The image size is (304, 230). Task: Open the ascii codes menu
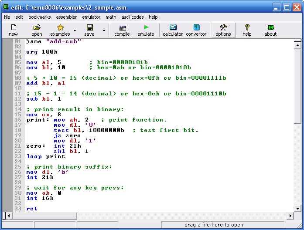pyautogui.click(x=133, y=17)
